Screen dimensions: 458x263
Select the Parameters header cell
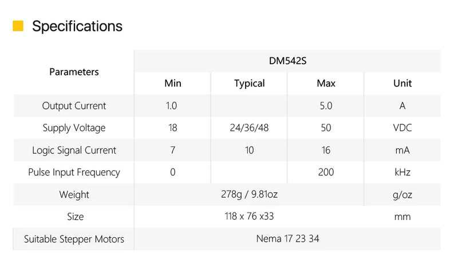pyautogui.click(x=74, y=72)
